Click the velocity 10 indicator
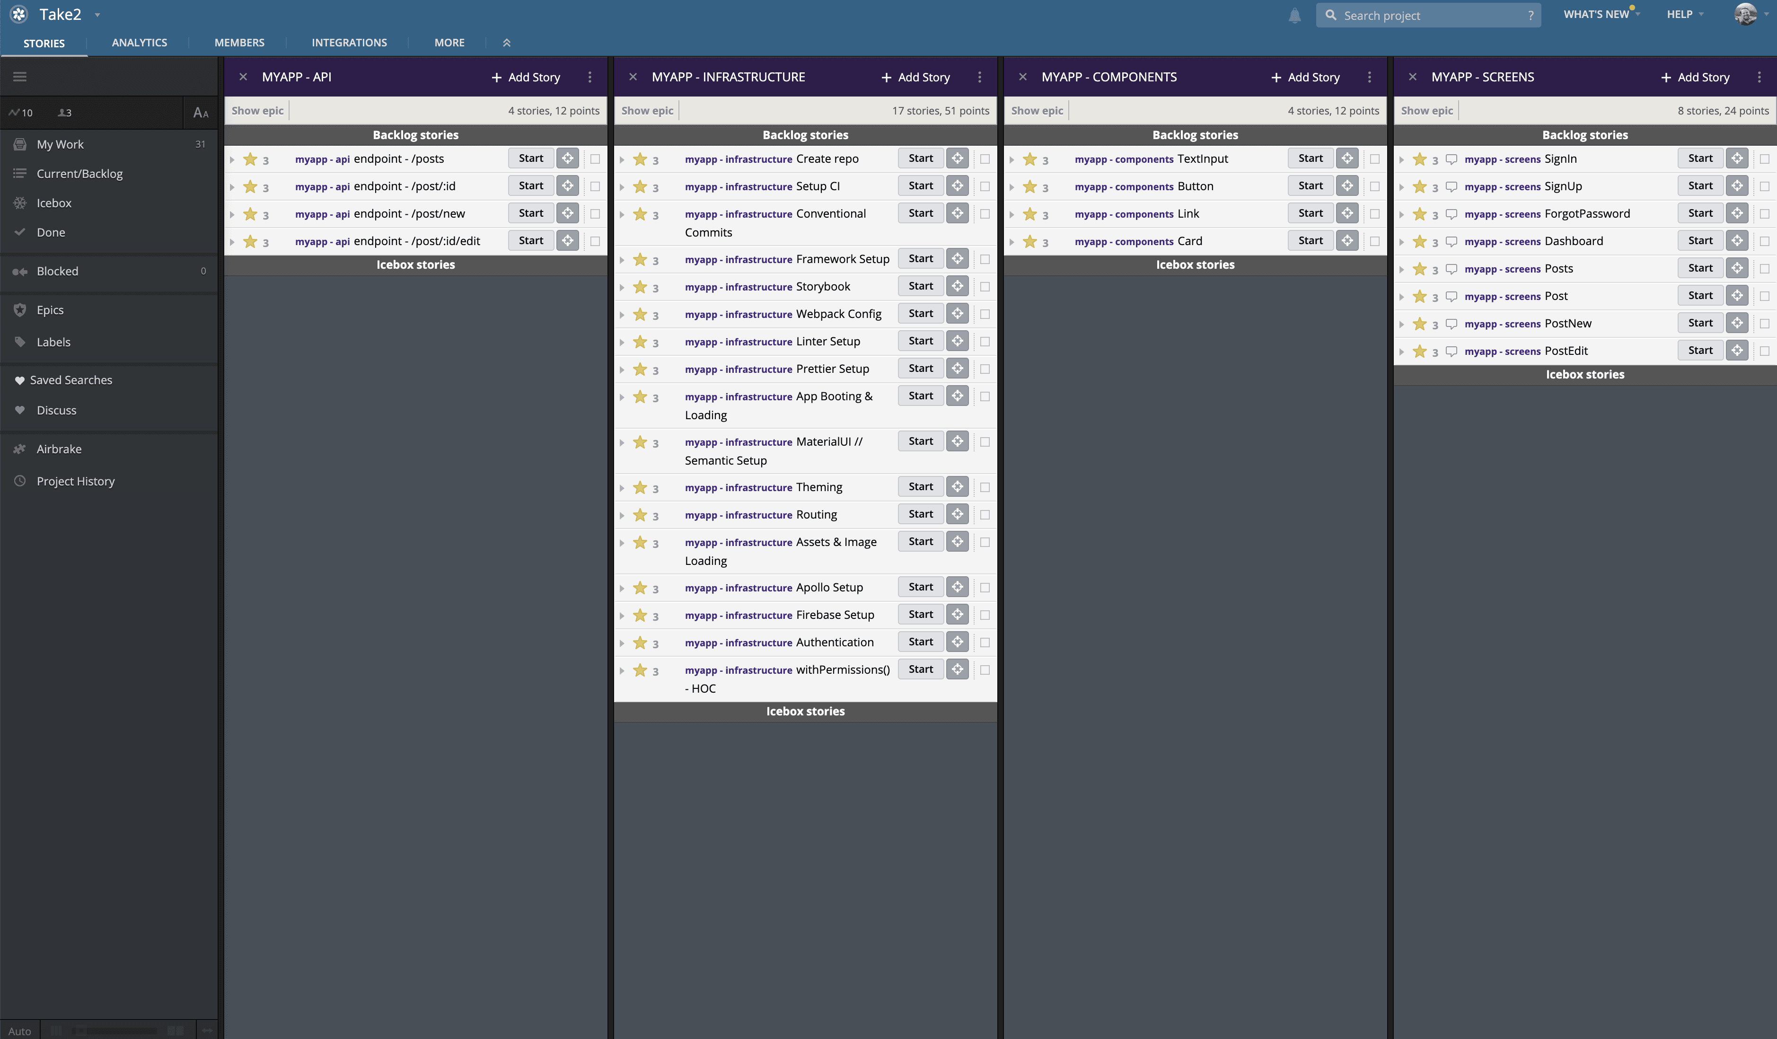The height and width of the screenshot is (1039, 1777). (x=20, y=113)
